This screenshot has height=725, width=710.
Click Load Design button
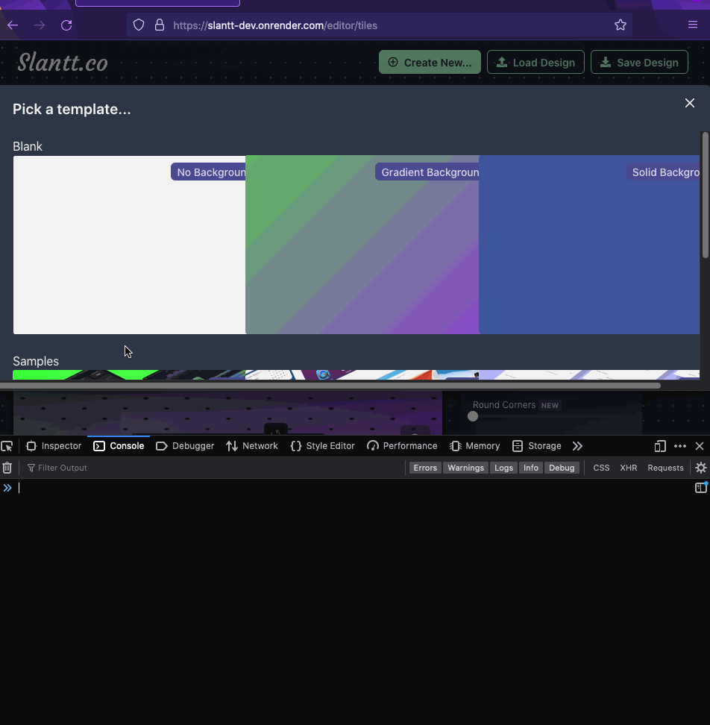(535, 63)
